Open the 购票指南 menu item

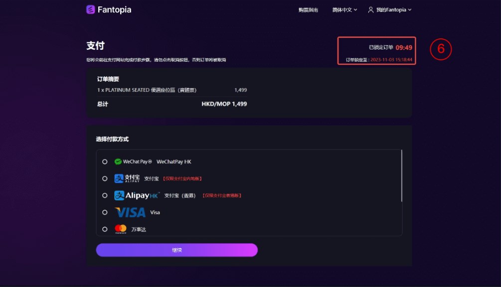pyautogui.click(x=308, y=10)
